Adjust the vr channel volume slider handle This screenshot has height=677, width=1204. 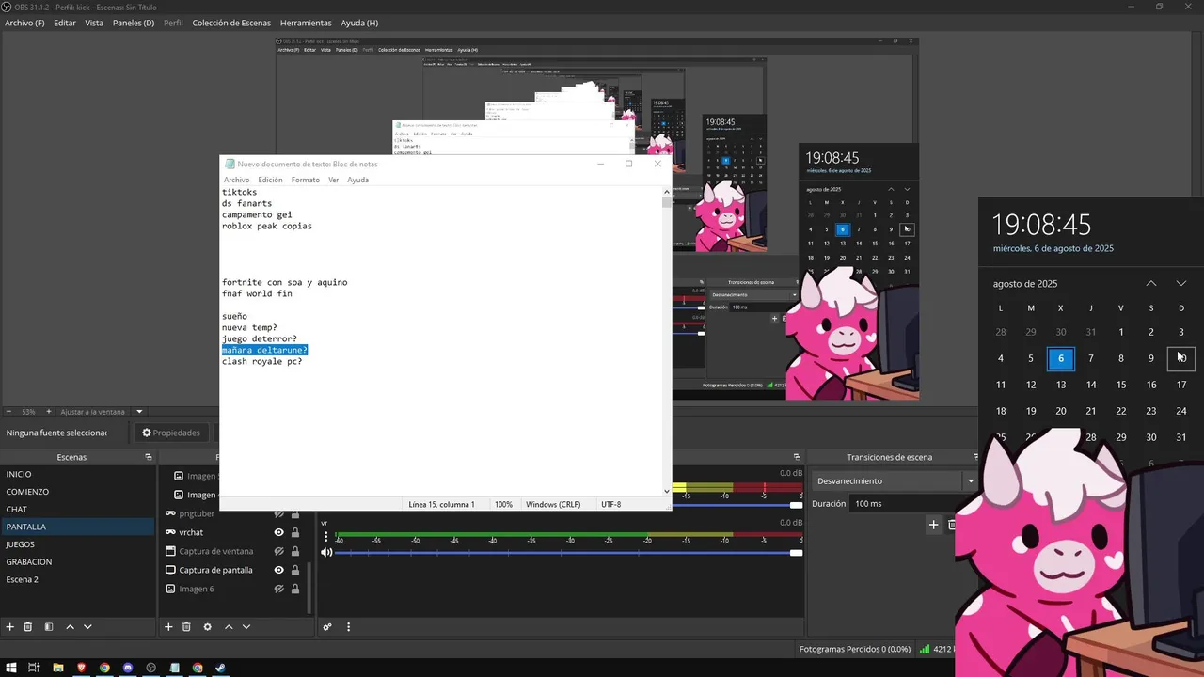tap(796, 553)
